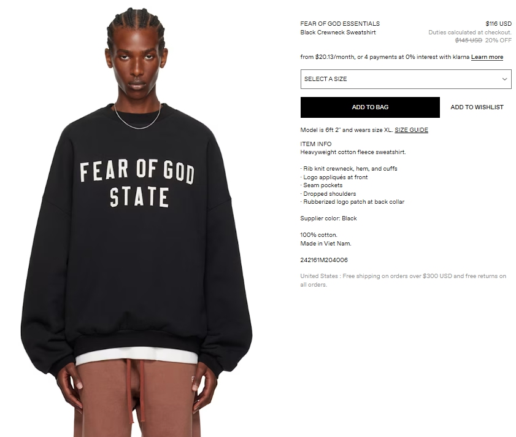
Task: Open the Select a Size dropdown
Action: click(406, 79)
